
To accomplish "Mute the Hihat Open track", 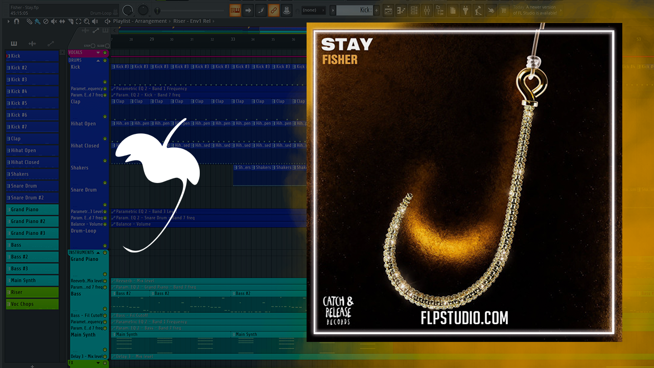I will coord(105,139).
